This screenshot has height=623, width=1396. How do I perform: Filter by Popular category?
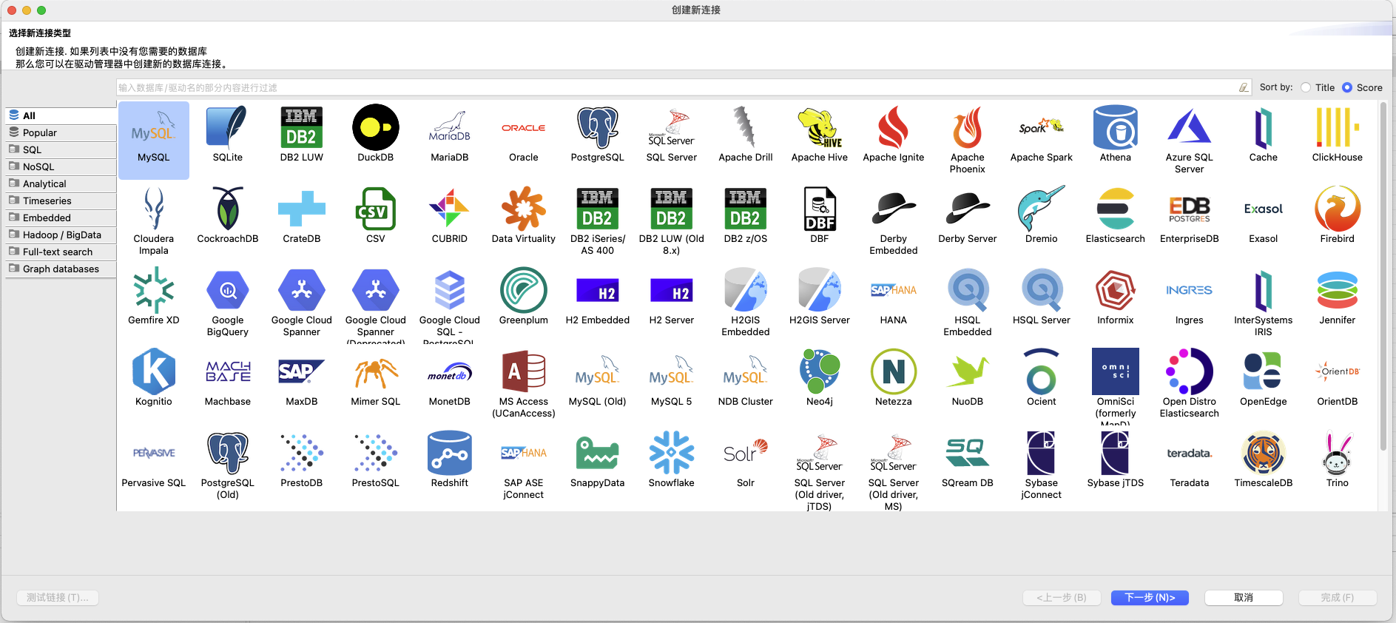tap(61, 132)
